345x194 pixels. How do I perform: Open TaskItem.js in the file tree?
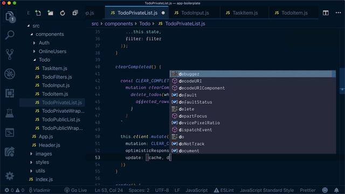[x=54, y=68]
